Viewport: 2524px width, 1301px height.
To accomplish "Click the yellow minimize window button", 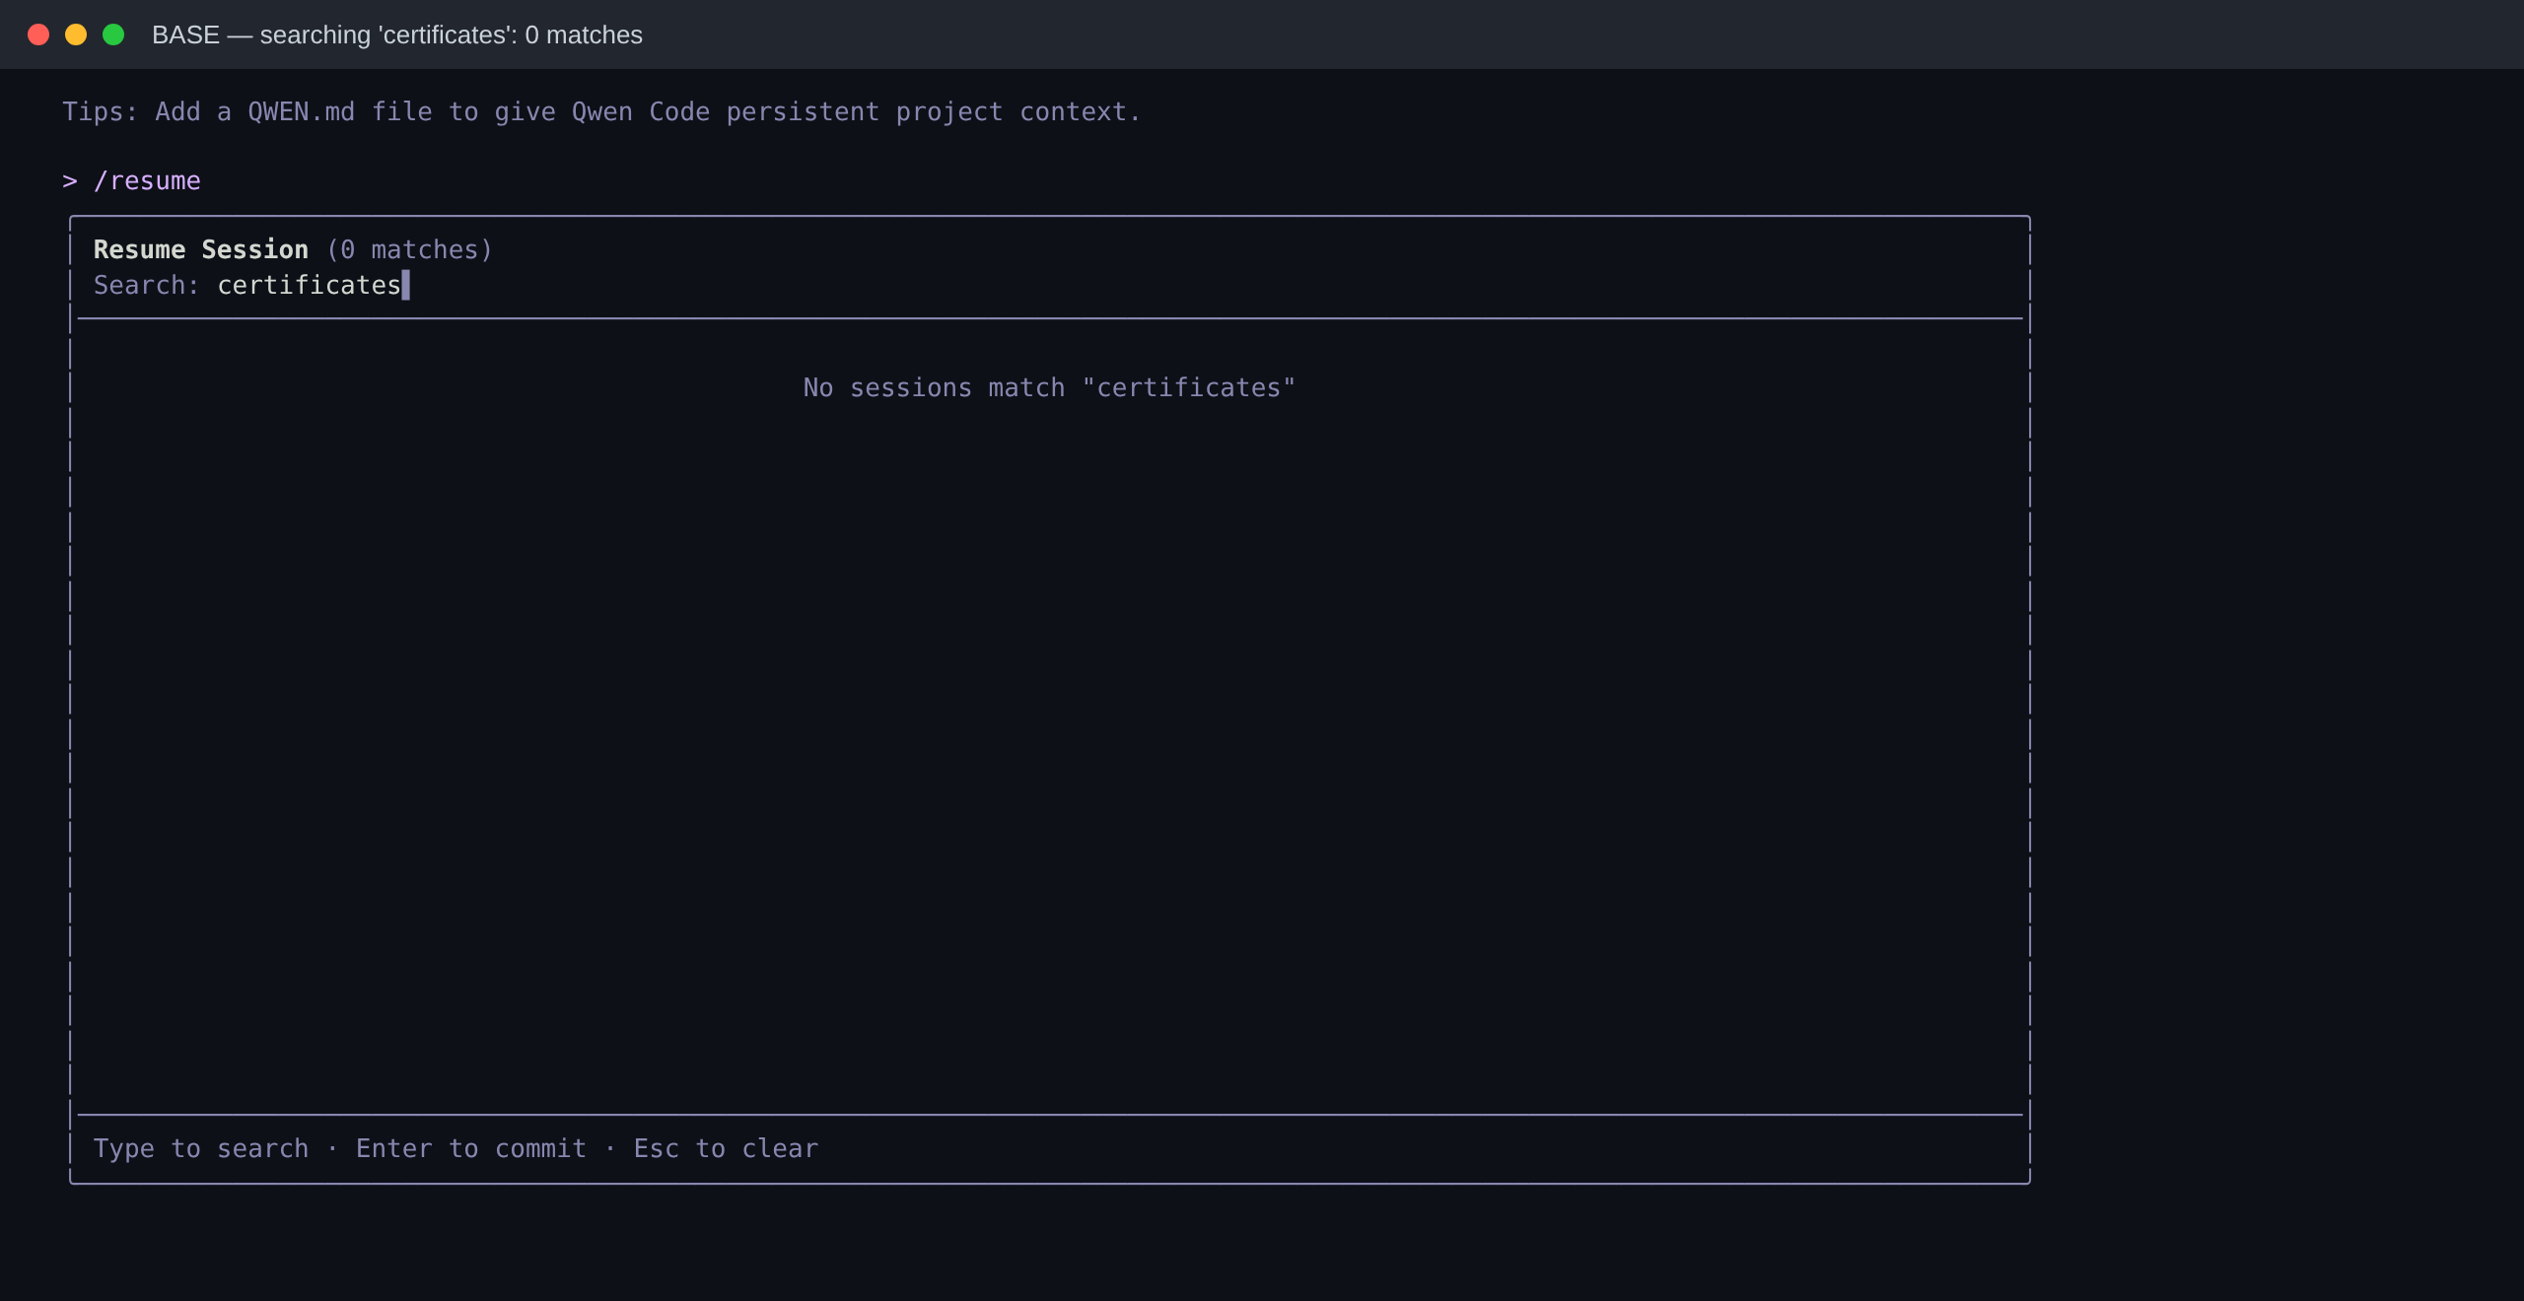I will 76,34.
